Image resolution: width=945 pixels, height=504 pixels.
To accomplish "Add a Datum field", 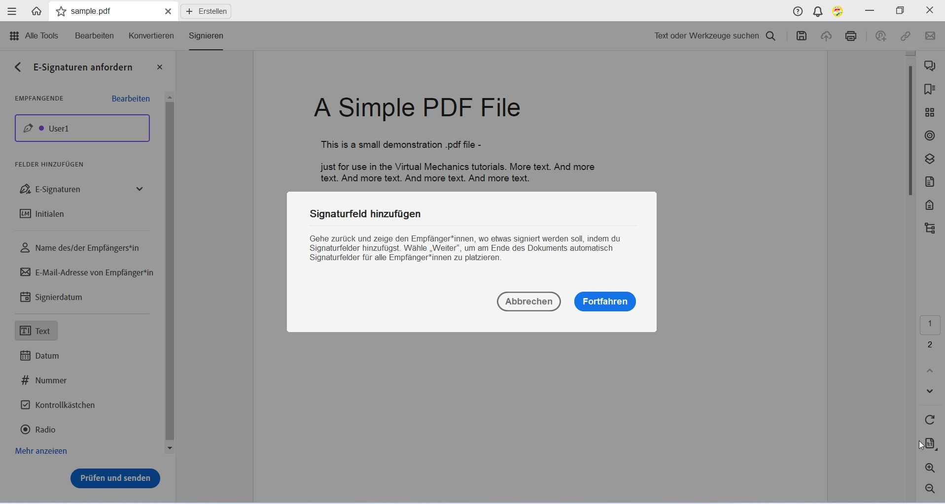I will (x=39, y=356).
